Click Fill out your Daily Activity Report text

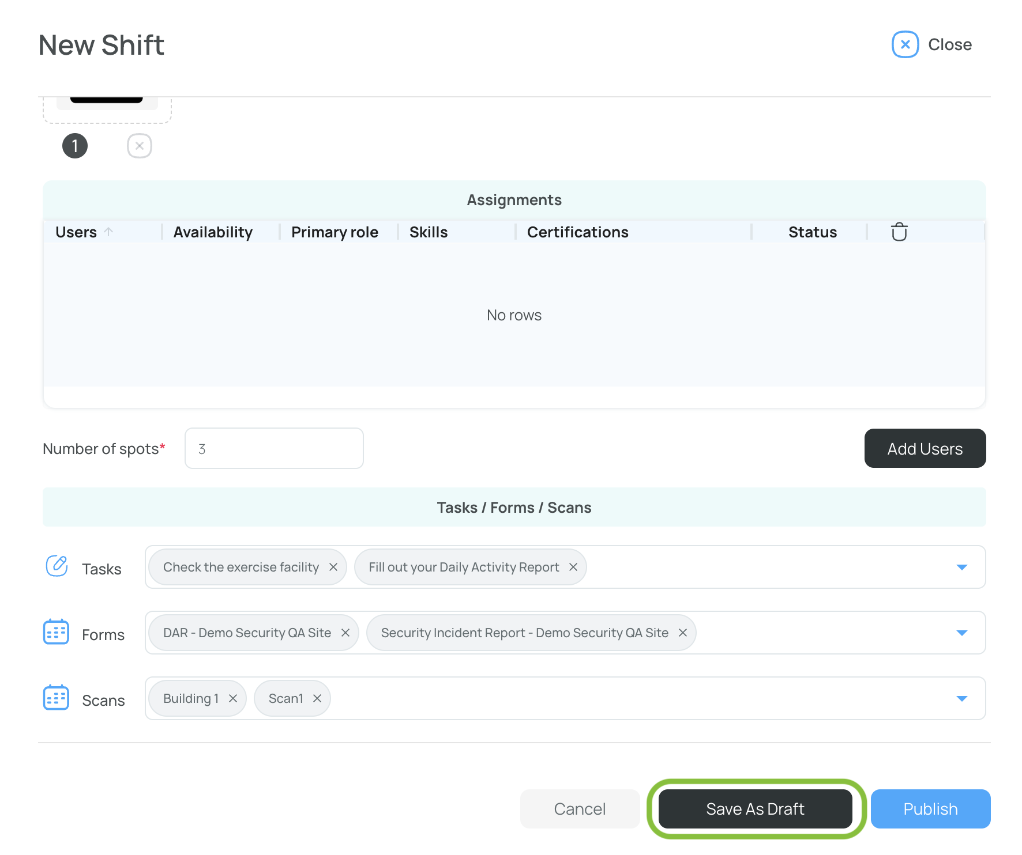tap(464, 567)
